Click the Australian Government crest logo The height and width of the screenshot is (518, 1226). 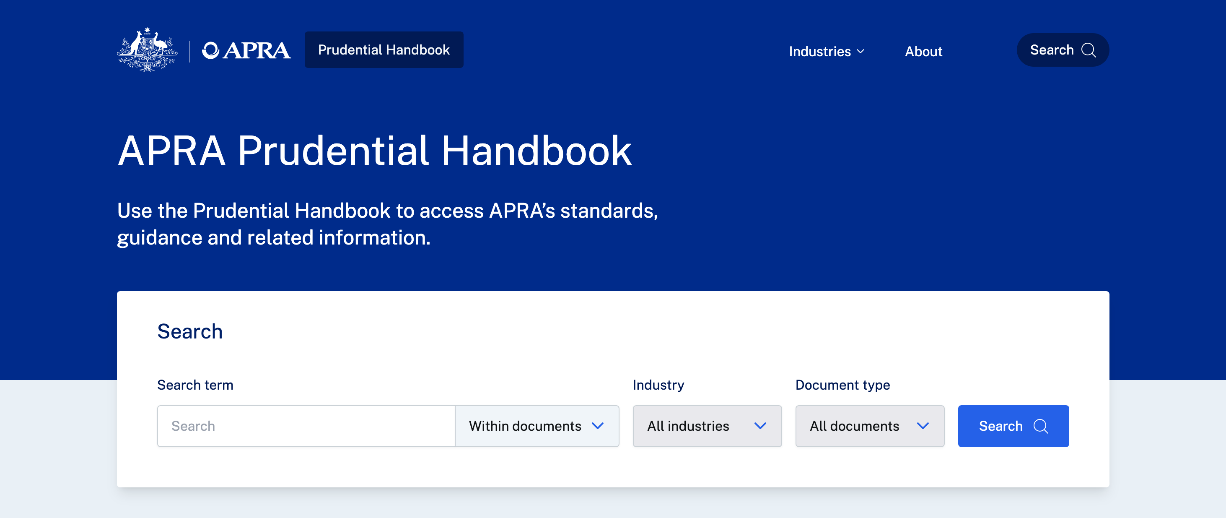pos(147,49)
